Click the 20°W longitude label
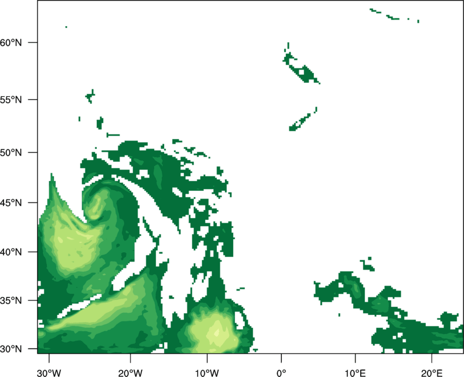Image resolution: width=464 pixels, height=377 pixels. click(130, 373)
